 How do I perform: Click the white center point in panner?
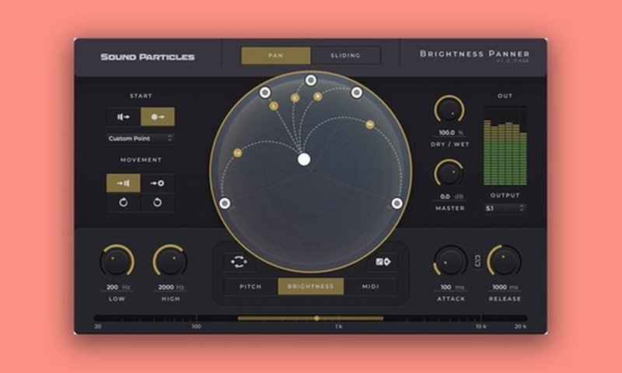[304, 159]
